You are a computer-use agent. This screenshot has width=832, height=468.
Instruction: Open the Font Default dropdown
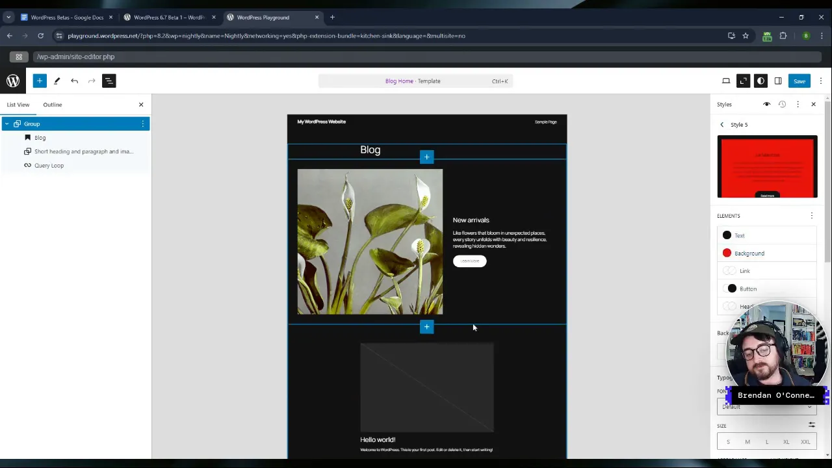767,407
